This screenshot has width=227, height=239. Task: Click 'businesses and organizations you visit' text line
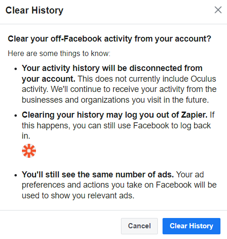pos(92,100)
